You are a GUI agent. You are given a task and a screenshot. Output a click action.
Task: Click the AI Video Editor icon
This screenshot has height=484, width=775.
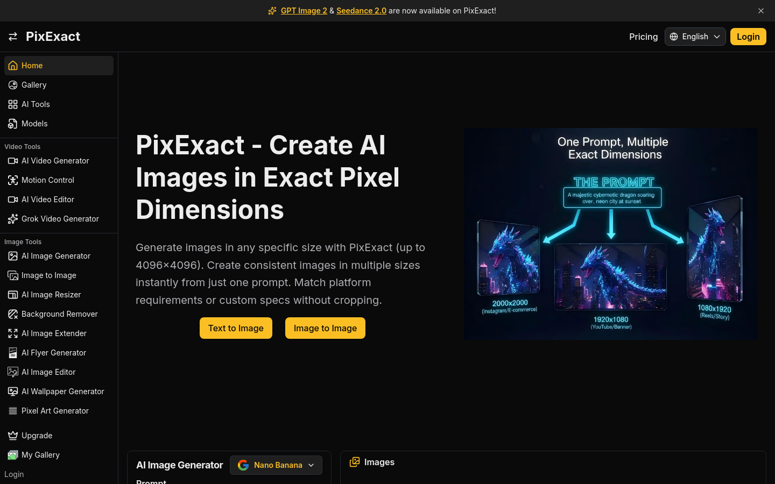[13, 200]
